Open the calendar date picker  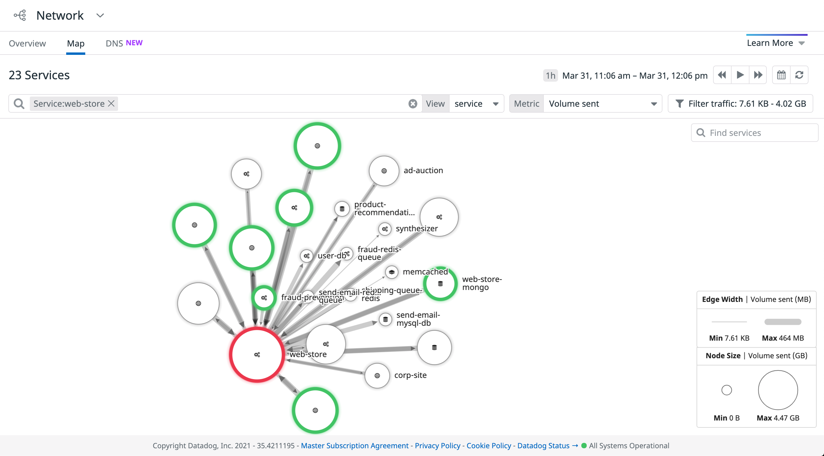click(x=781, y=75)
